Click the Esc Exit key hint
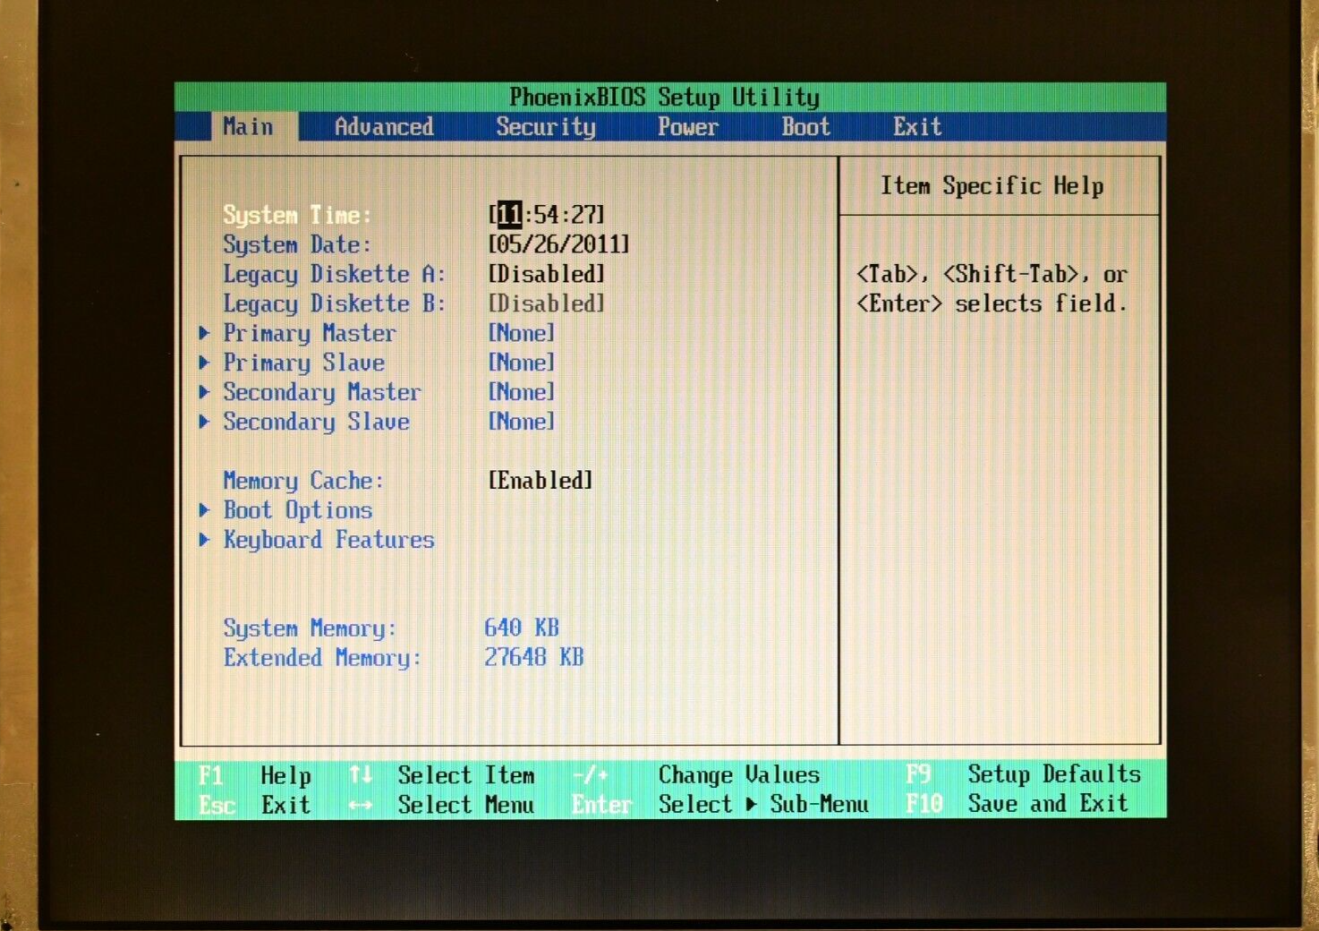 point(255,805)
